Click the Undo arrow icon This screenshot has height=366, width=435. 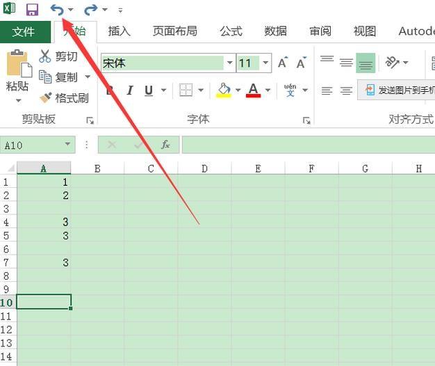pos(57,10)
